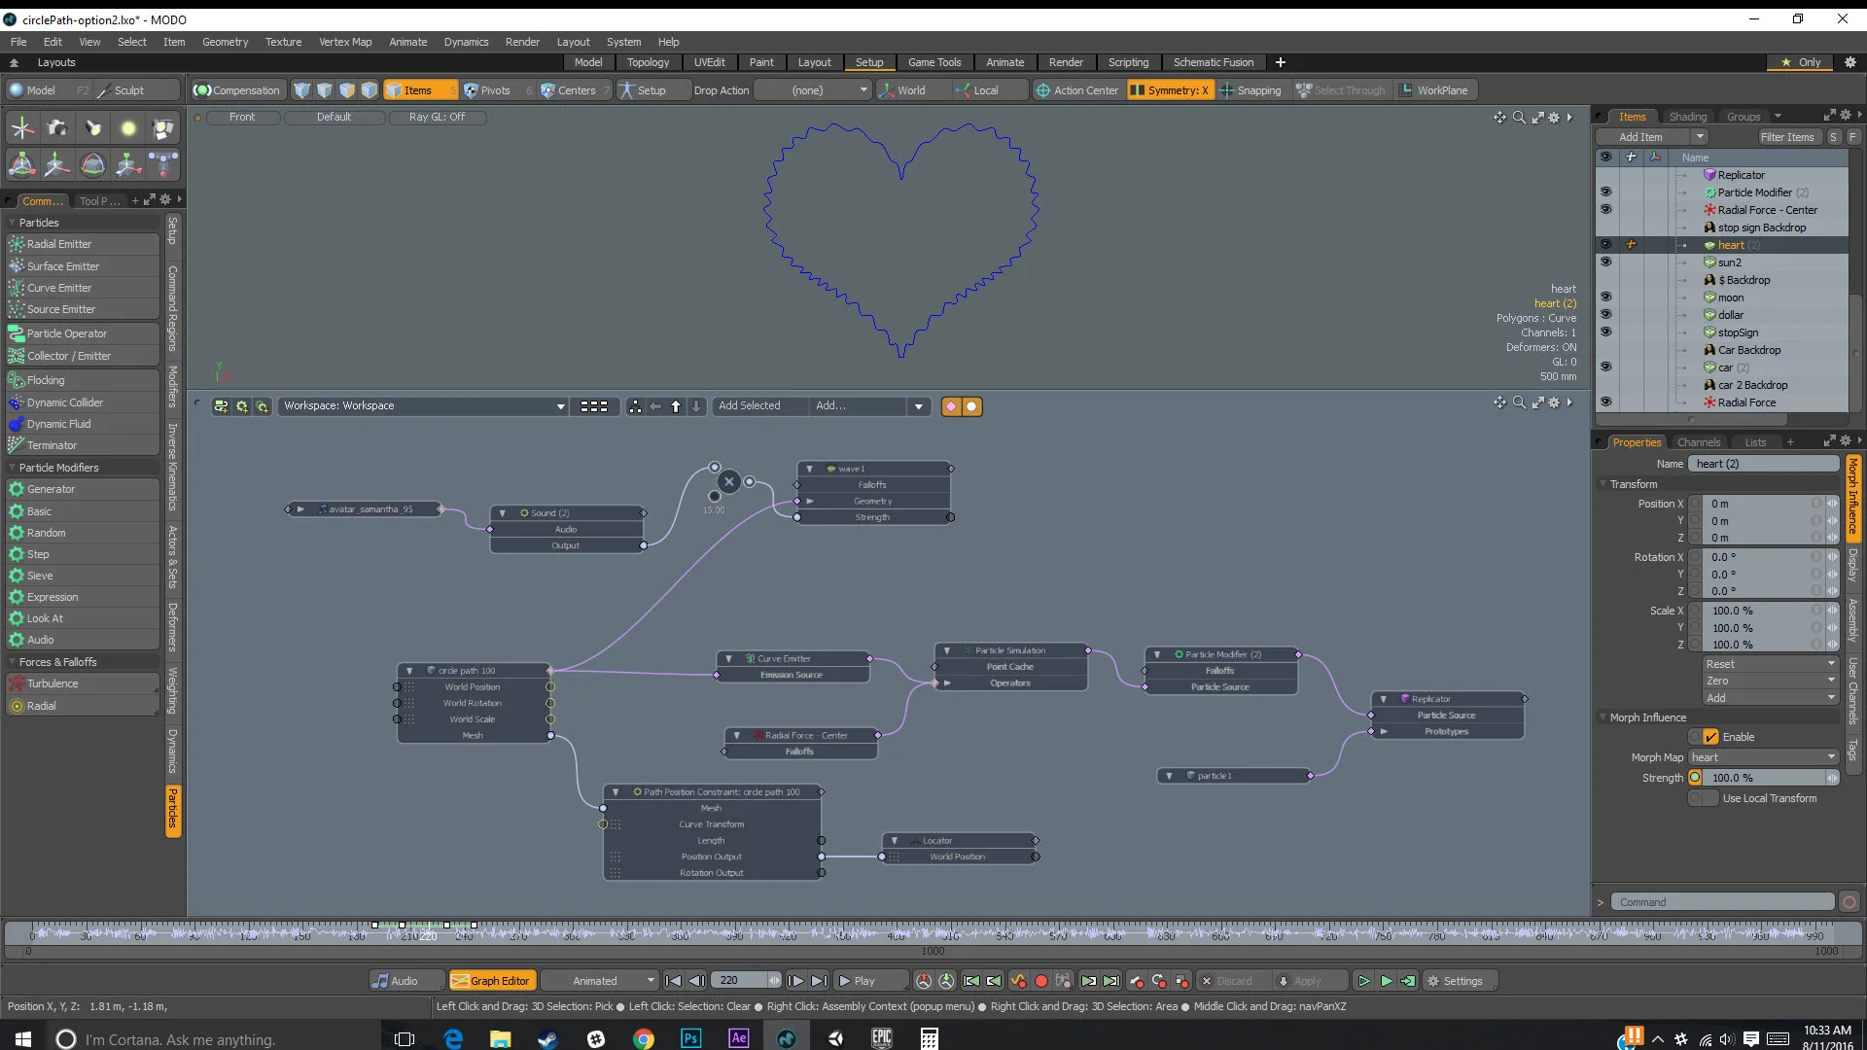Open the Drop Action dropdown
The width and height of the screenshot is (1867, 1050).
tap(812, 89)
